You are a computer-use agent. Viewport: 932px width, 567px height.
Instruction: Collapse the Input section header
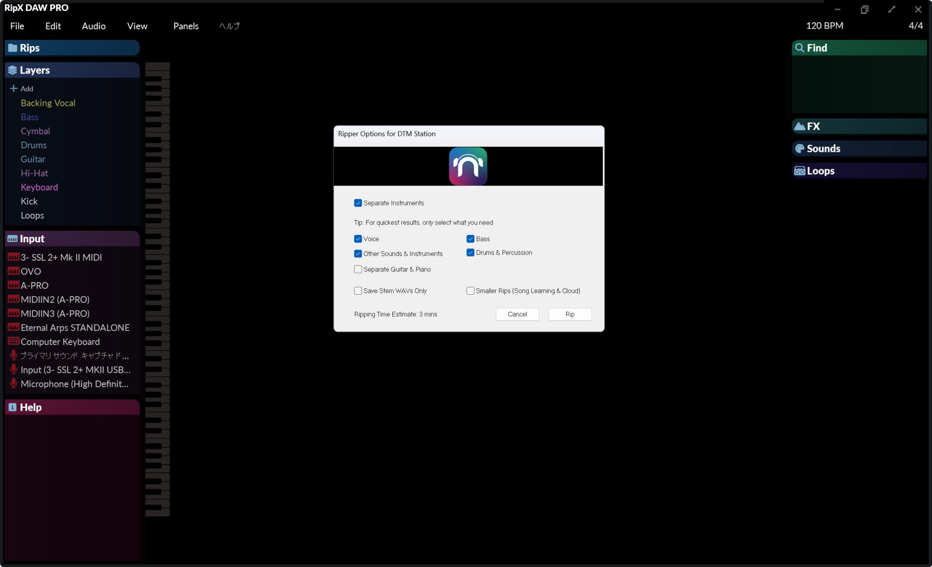(32, 238)
